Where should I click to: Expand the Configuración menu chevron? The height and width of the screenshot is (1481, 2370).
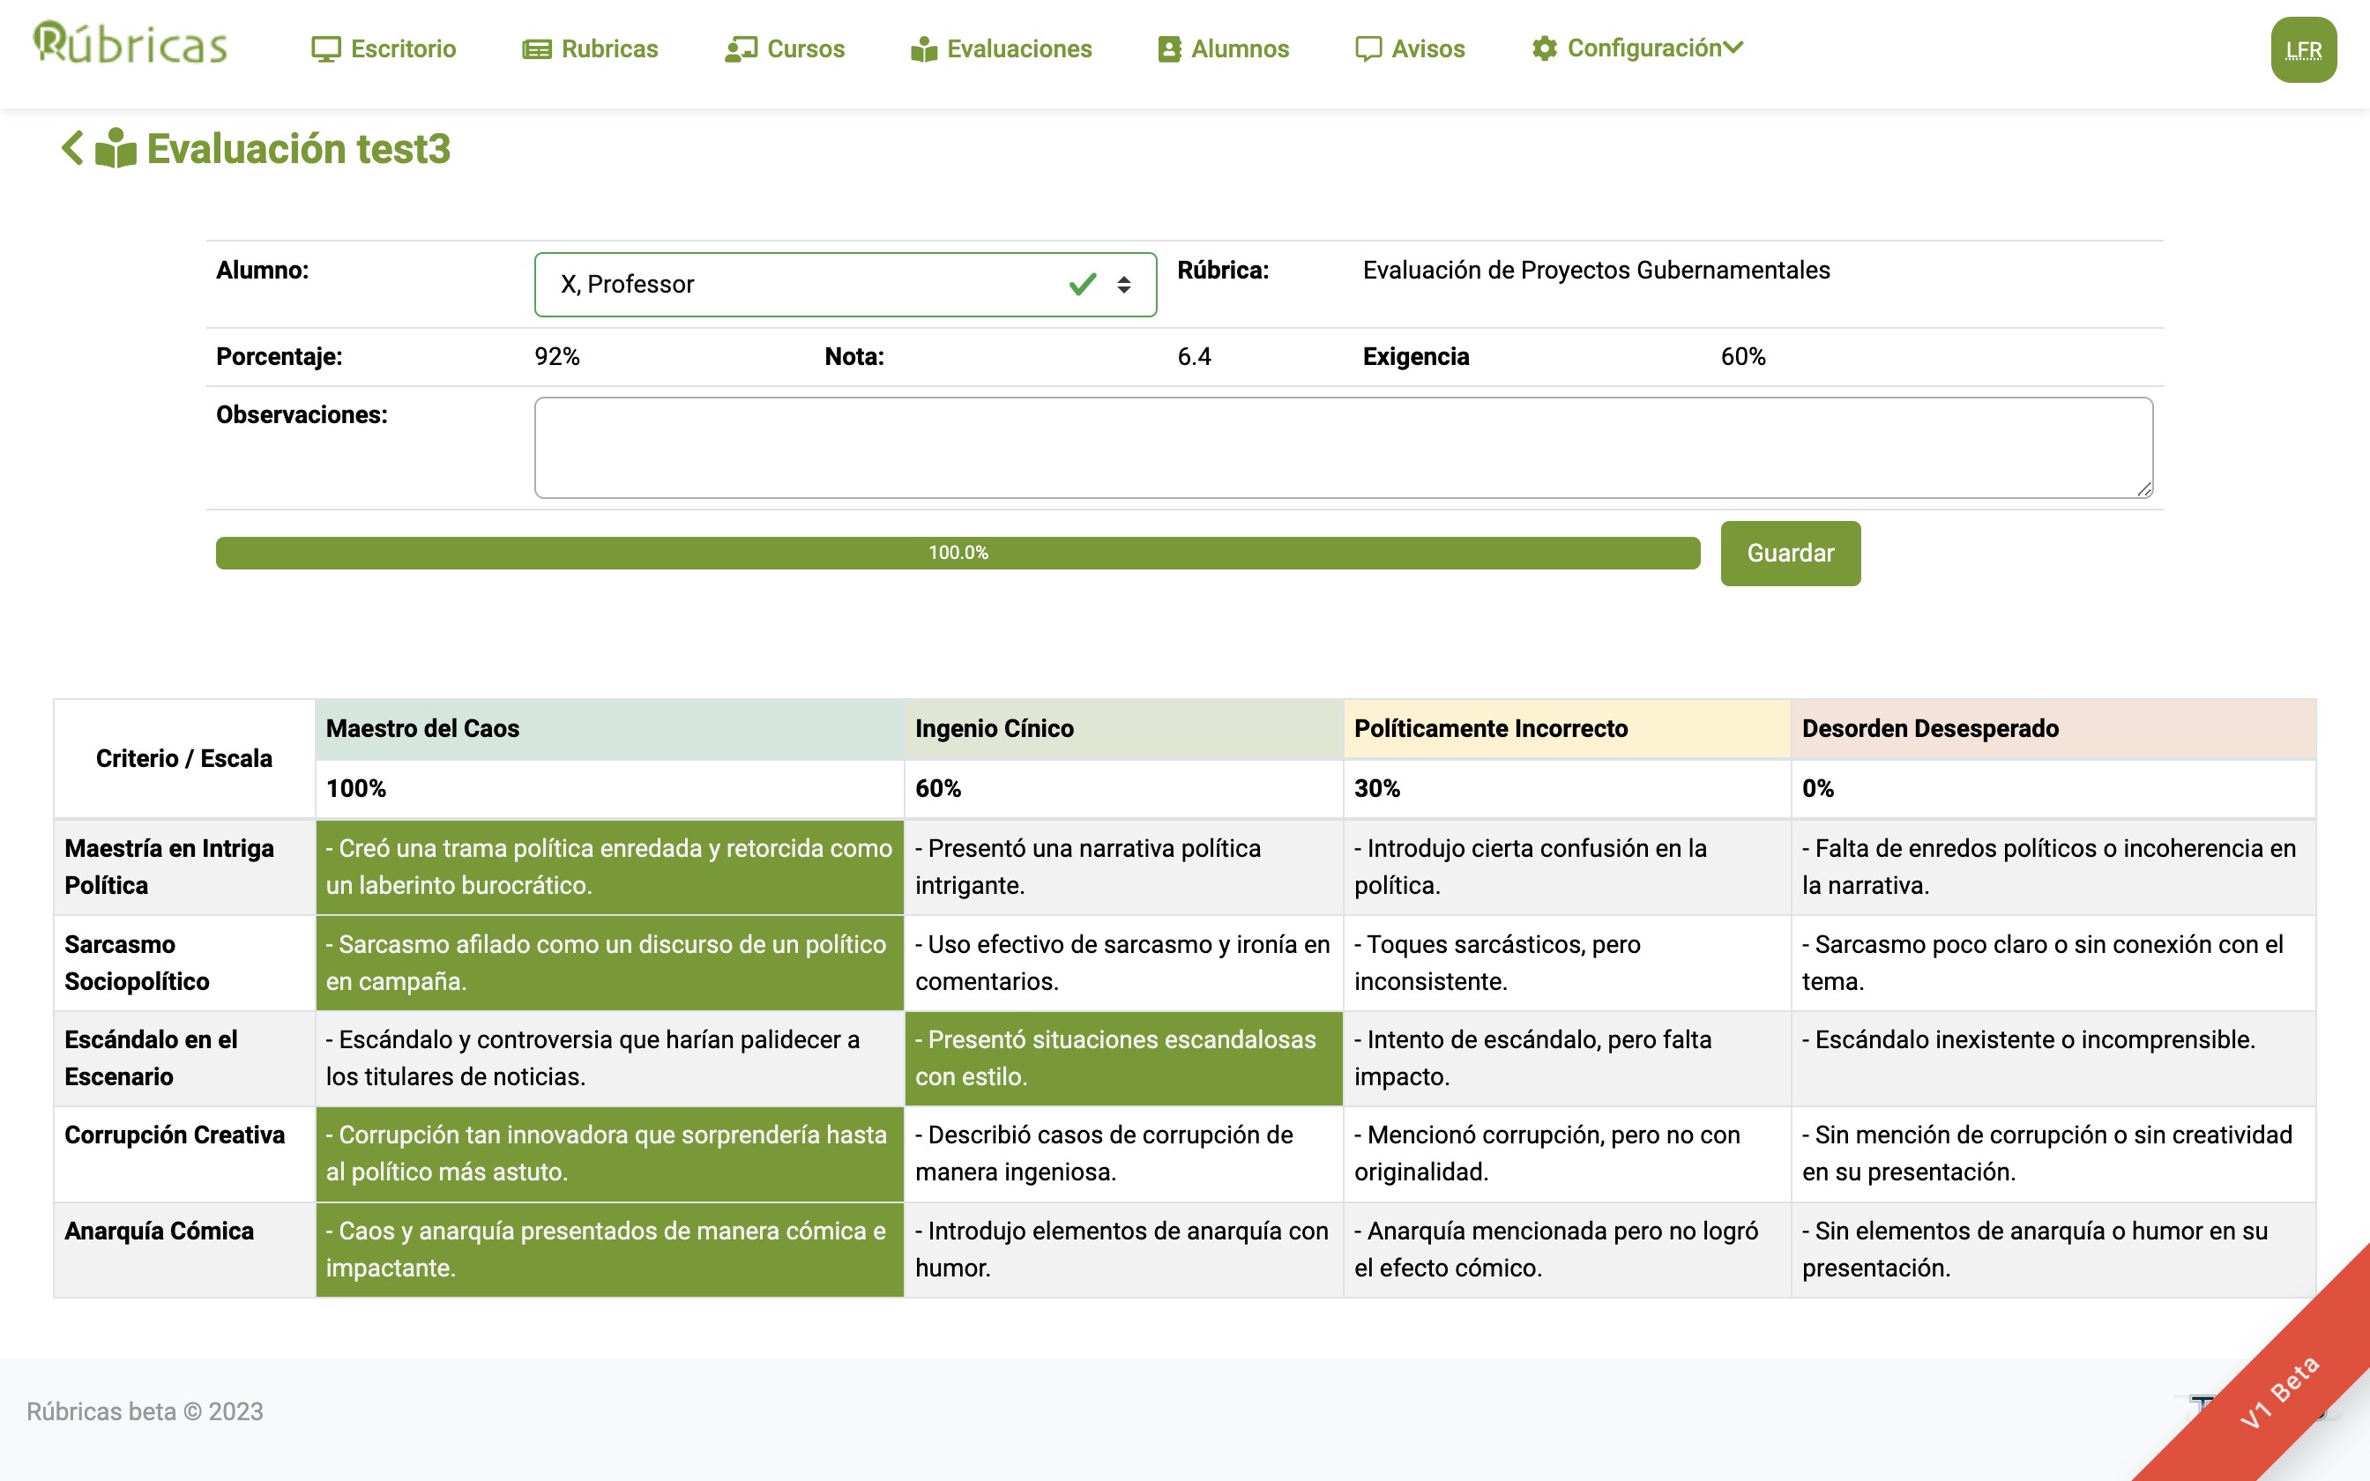[1733, 47]
